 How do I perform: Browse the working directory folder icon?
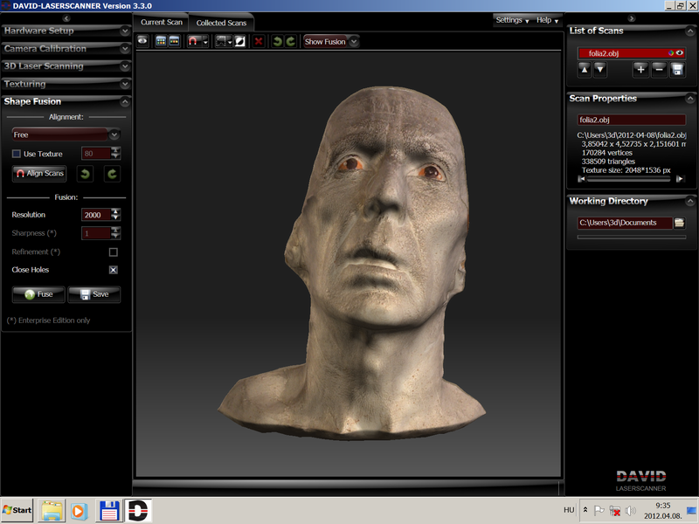[x=679, y=223]
